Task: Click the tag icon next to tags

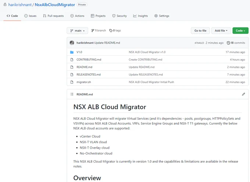Action: click(111, 30)
